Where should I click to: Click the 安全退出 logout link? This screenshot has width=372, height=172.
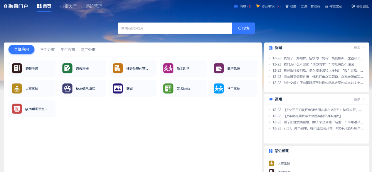click(x=361, y=6)
